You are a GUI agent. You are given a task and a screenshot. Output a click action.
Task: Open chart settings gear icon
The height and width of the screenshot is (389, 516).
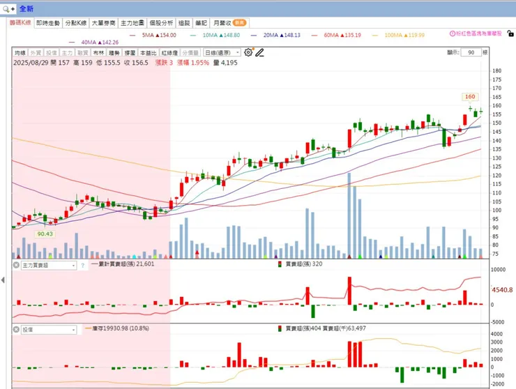pos(248,52)
